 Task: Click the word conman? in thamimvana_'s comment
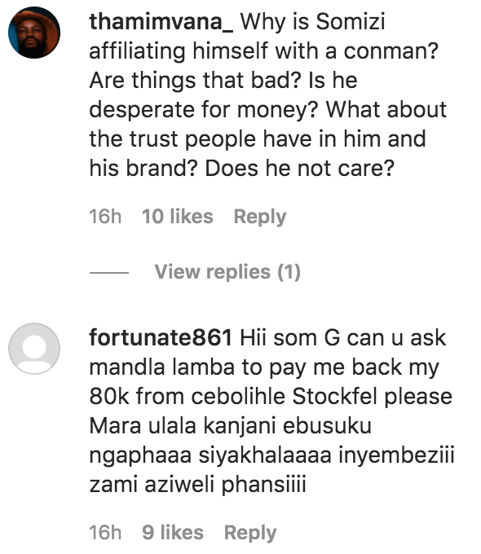(391, 51)
